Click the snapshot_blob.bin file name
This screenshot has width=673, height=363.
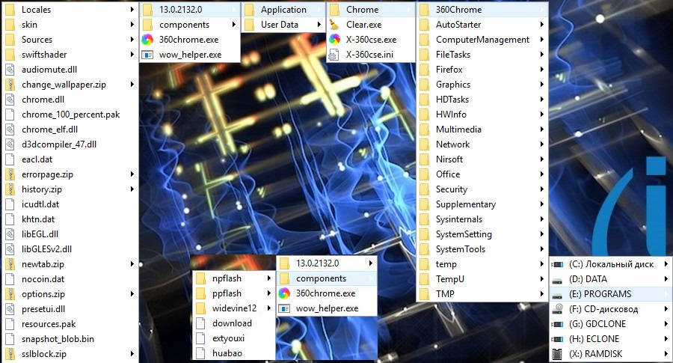click(58, 339)
